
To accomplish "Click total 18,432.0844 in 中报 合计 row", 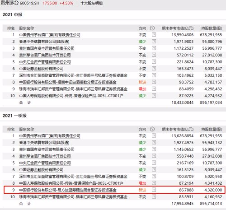I will point(183,103).
